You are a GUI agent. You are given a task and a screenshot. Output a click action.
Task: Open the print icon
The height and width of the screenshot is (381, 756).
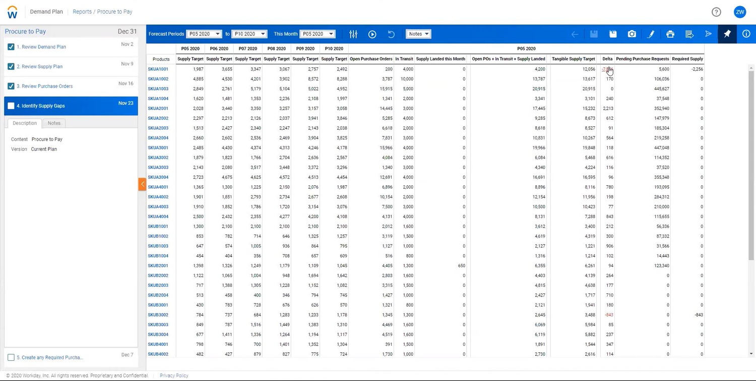coord(670,34)
